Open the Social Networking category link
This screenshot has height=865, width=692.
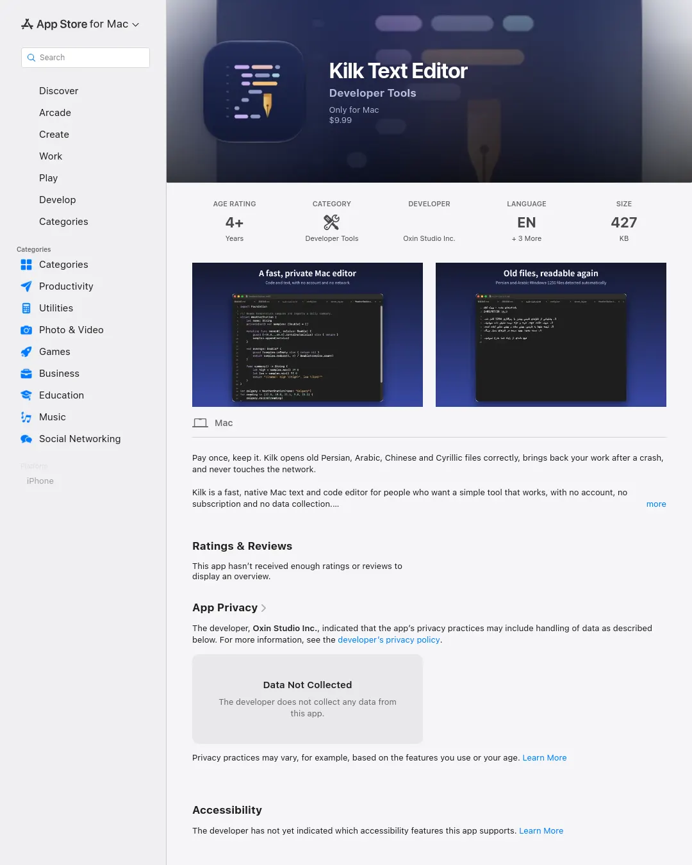point(79,439)
